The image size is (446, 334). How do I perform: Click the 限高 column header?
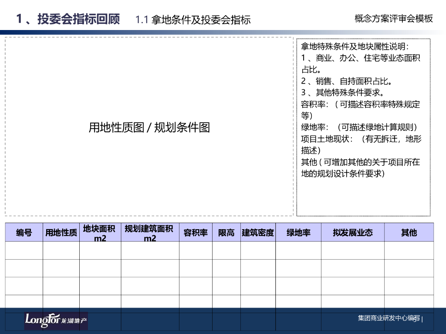pos(226,233)
